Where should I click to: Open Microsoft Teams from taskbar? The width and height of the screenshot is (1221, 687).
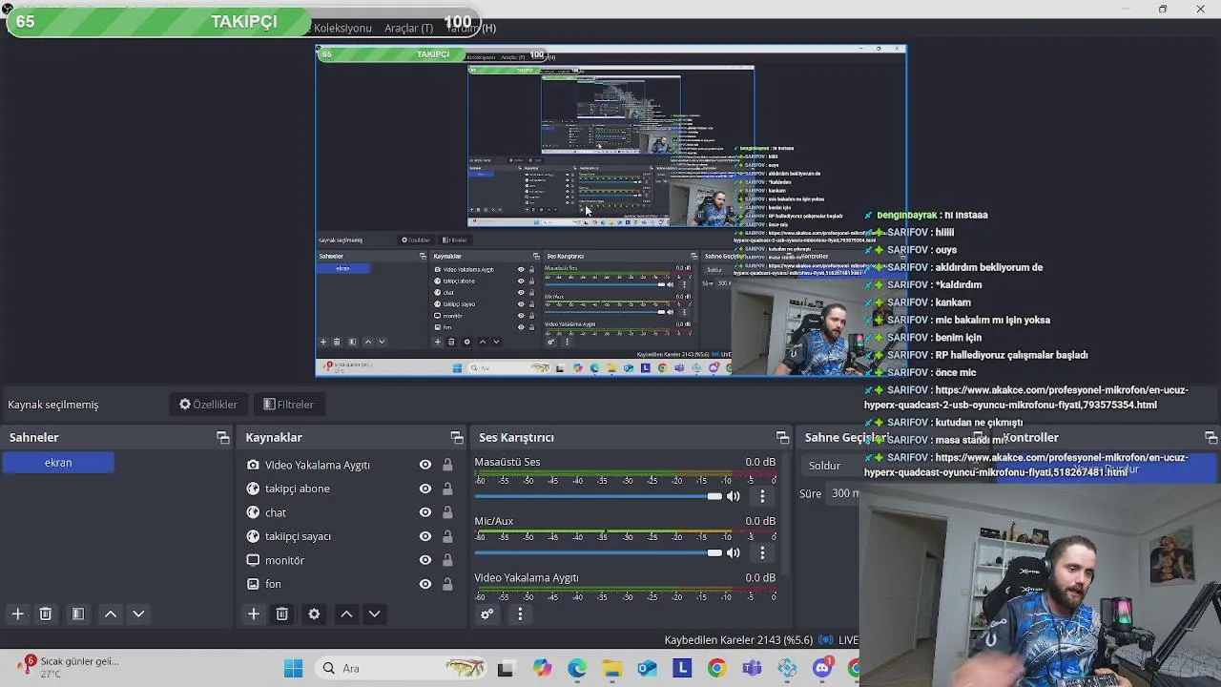pyautogui.click(x=752, y=668)
